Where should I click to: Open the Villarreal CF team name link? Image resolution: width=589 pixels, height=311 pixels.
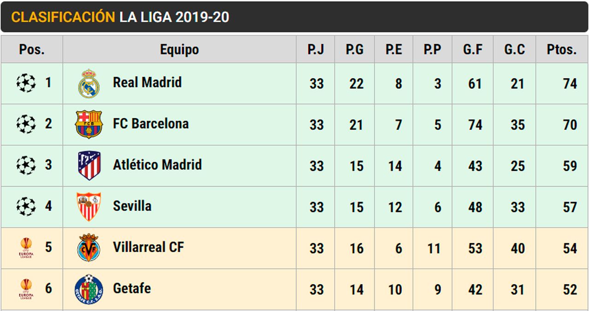click(x=148, y=247)
